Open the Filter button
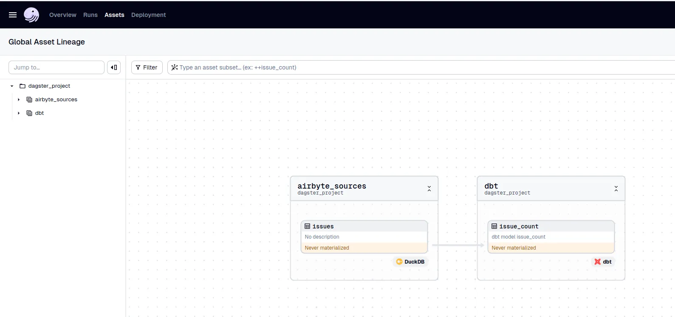The image size is (675, 317). pyautogui.click(x=147, y=67)
